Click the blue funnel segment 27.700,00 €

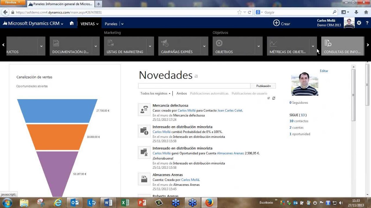[x=57, y=111]
